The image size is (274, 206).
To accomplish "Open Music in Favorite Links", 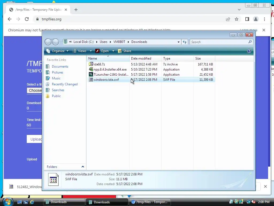I will click(56, 78).
